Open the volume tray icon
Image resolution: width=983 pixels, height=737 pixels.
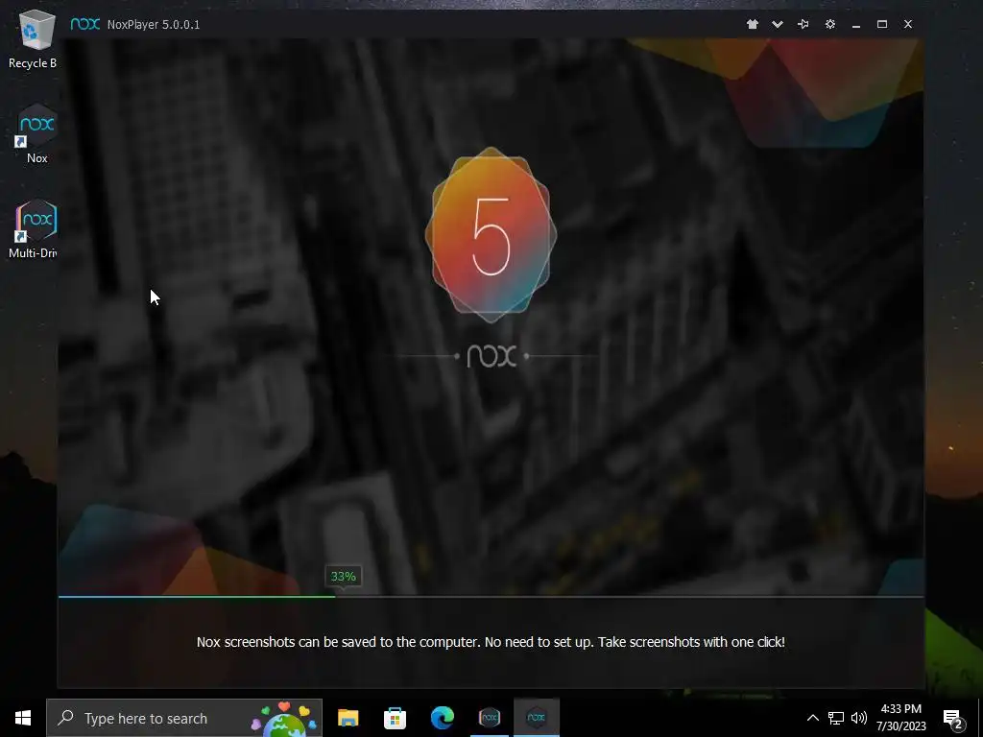tap(859, 718)
